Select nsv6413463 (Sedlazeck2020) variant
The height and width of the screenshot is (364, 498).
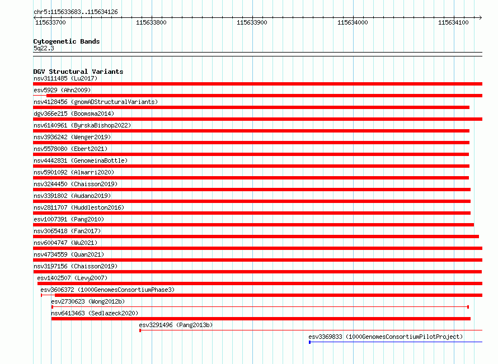(x=95, y=313)
